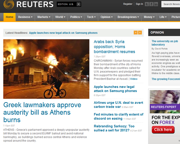Image resolution: width=180 pixels, height=144 pixels.
Task: Click the Reuters sunburst logo
Action: (x=9, y=4)
